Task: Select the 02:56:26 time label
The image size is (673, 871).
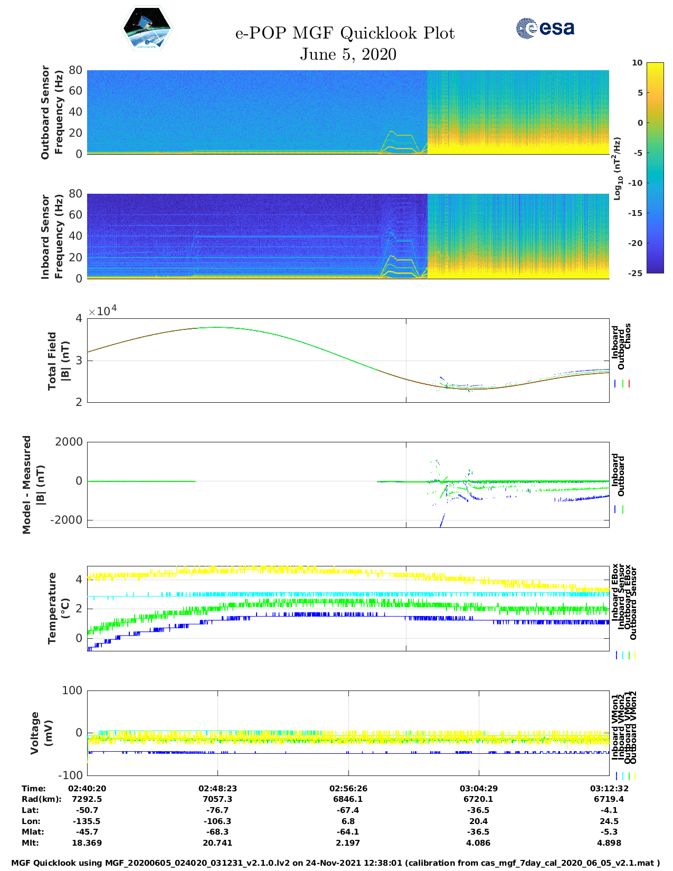Action: [x=348, y=788]
